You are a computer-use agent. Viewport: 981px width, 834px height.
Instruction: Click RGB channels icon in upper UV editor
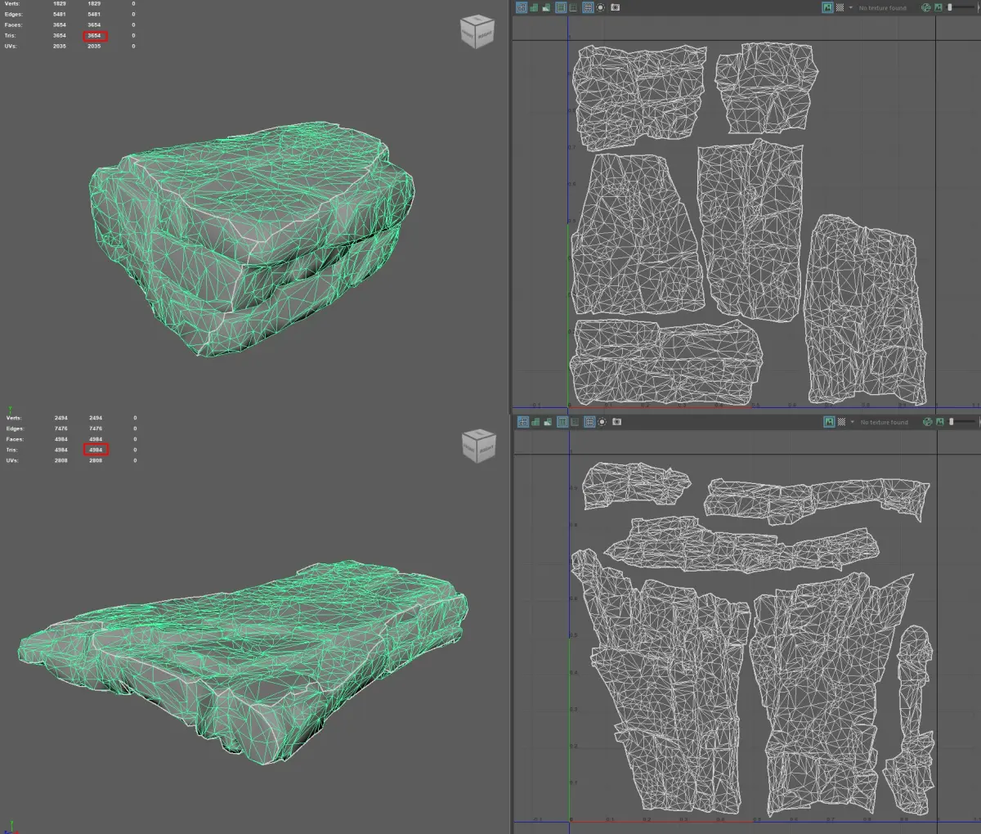pyautogui.click(x=926, y=7)
